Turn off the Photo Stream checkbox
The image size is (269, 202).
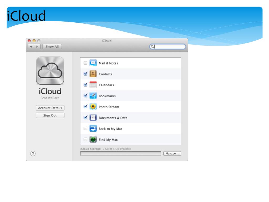(x=85, y=107)
